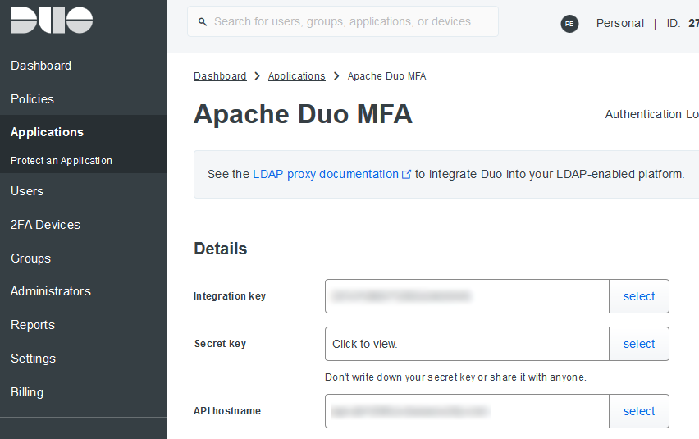The height and width of the screenshot is (439, 699).
Task: Open Administrators in the sidebar
Action: (x=51, y=291)
